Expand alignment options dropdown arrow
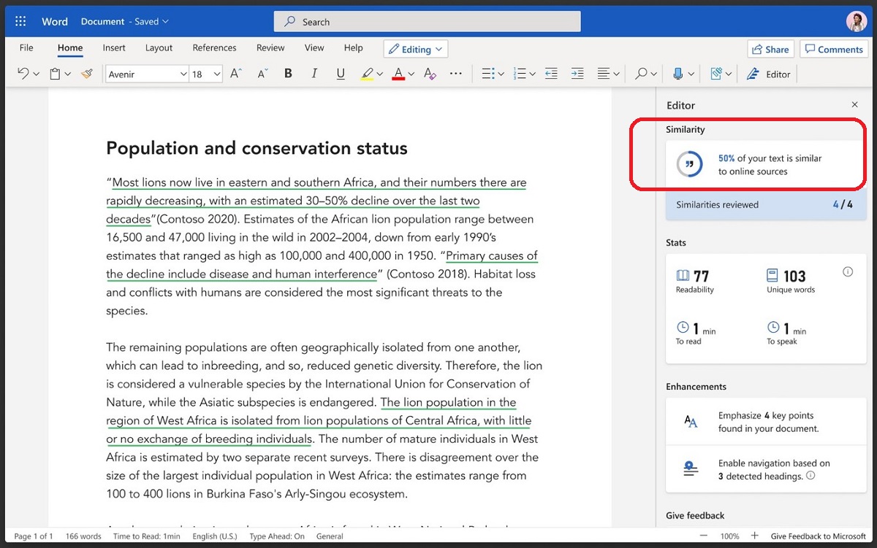The image size is (877, 548). click(617, 74)
